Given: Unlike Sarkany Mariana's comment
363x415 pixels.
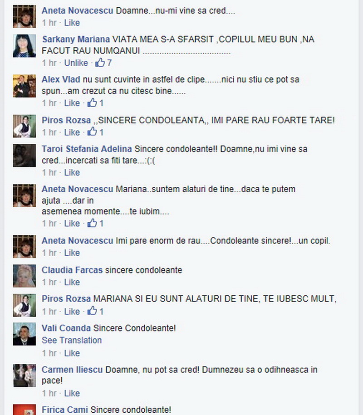Looking at the screenshot, I should [76, 63].
